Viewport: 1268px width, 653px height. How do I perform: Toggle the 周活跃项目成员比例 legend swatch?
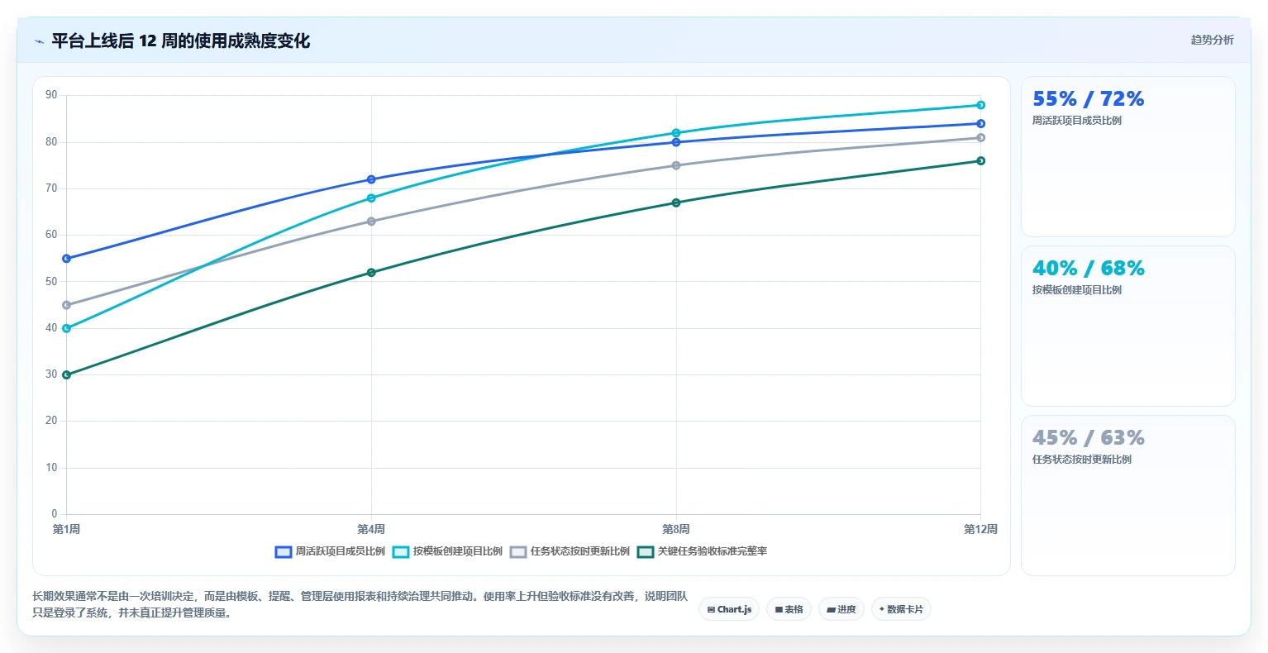(284, 551)
